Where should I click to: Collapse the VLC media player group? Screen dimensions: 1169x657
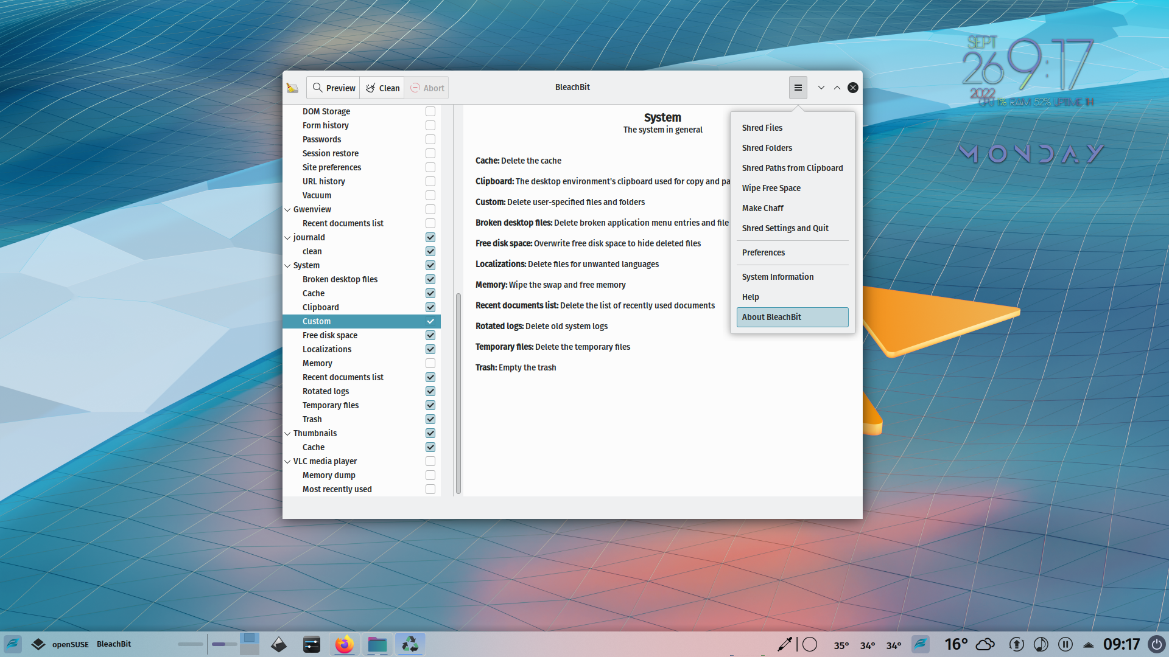click(x=287, y=462)
